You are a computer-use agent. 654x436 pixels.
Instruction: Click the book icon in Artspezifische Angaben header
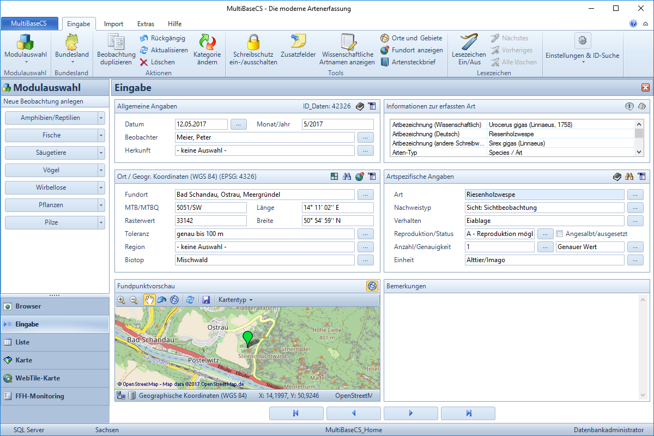[x=617, y=177]
